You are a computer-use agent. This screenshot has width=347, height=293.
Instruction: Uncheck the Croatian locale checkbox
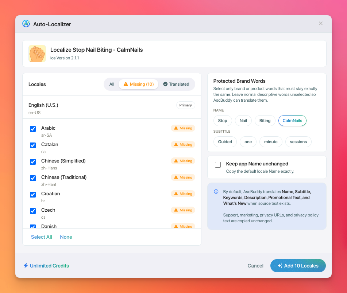click(33, 195)
